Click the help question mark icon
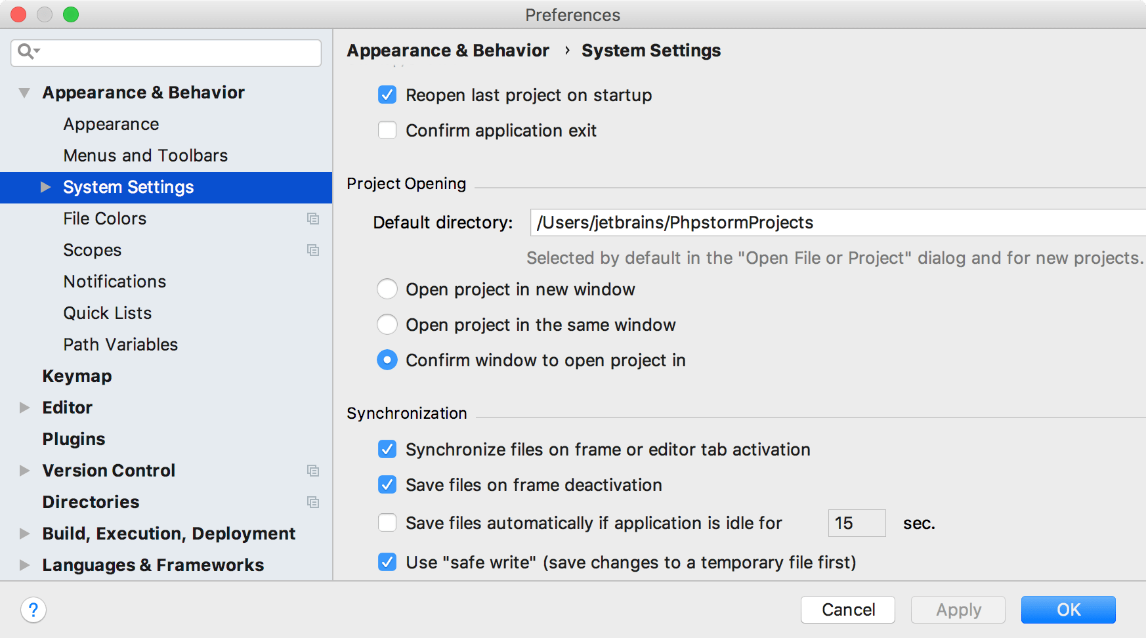This screenshot has height=638, width=1146. point(33,610)
